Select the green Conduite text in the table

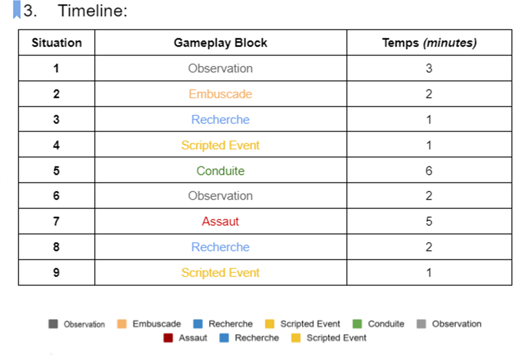click(220, 171)
